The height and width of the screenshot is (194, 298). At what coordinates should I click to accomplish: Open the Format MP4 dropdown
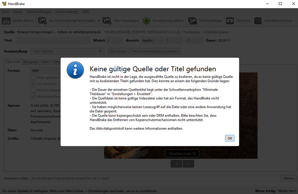coord(46,71)
